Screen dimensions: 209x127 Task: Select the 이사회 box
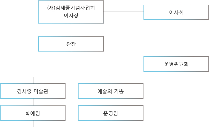176,12
